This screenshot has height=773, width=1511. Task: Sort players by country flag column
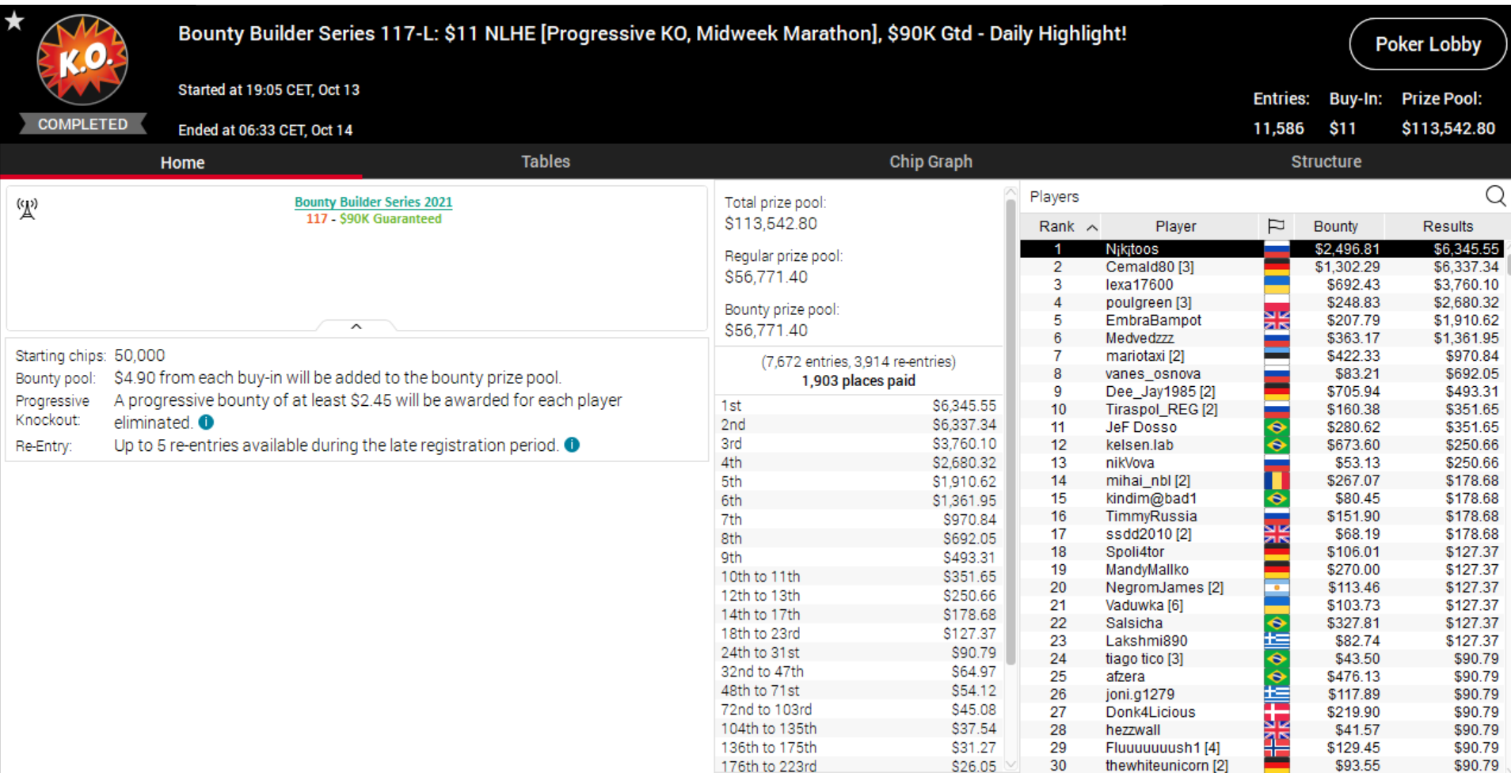(x=1275, y=226)
